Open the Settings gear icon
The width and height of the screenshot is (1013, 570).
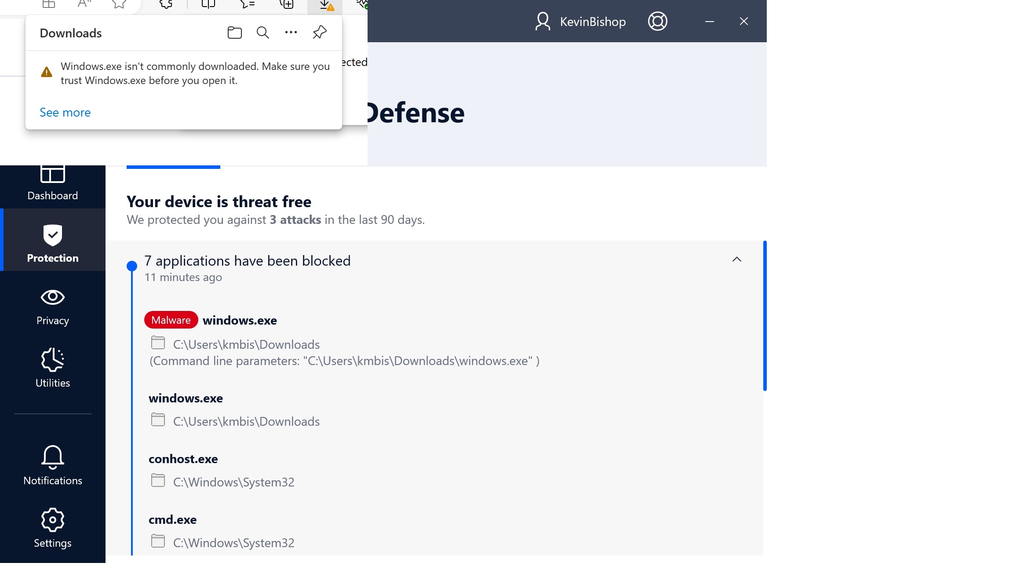pos(52,528)
